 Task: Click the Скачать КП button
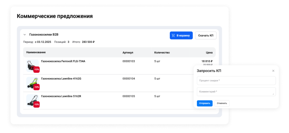[x=206, y=36]
